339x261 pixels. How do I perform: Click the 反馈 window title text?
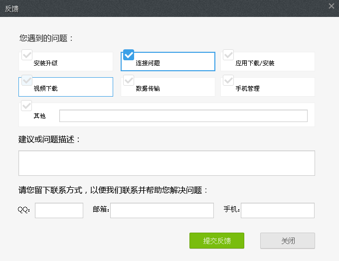[x=12, y=8]
